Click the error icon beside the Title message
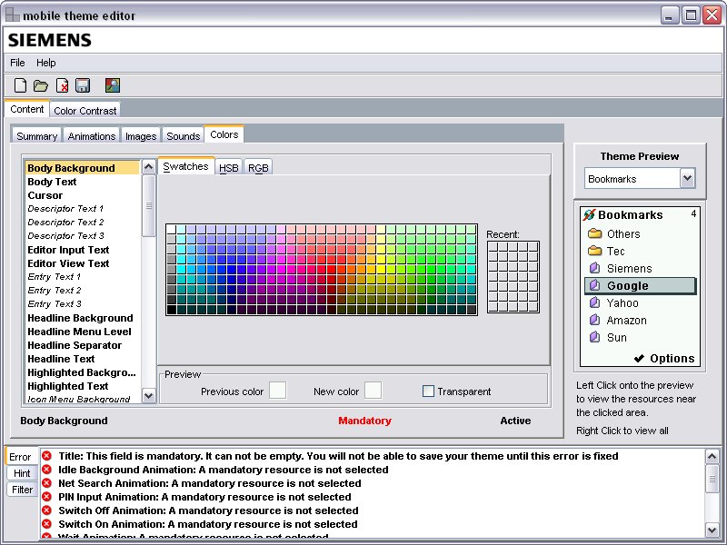Image resolution: width=727 pixels, height=545 pixels. [46, 456]
